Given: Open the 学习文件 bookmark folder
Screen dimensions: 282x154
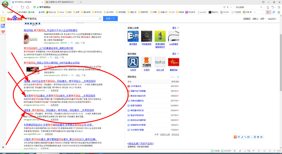Looking at the screenshot, I should pyautogui.click(x=97, y=12).
